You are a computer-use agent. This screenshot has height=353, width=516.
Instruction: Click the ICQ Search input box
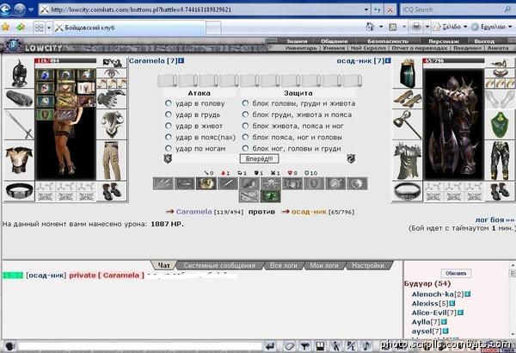pos(452,9)
